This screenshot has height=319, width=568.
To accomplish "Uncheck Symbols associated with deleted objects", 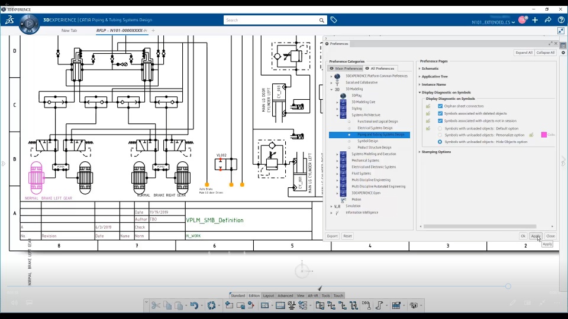I will point(440,113).
